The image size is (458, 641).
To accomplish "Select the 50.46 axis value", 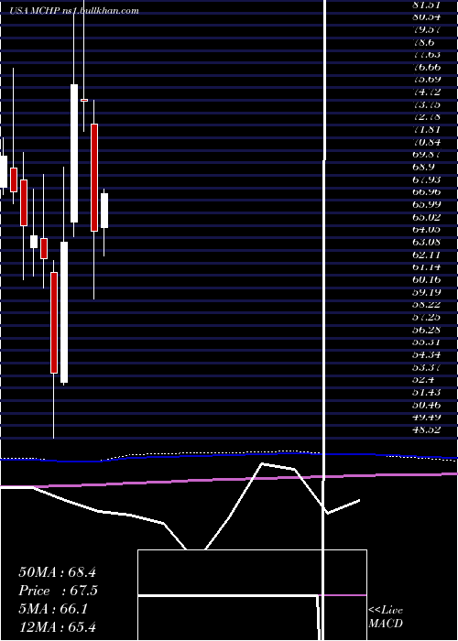I will (426, 404).
